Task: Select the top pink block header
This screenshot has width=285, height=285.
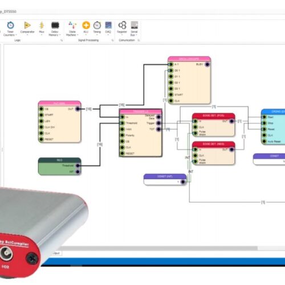Action: pos(189,59)
